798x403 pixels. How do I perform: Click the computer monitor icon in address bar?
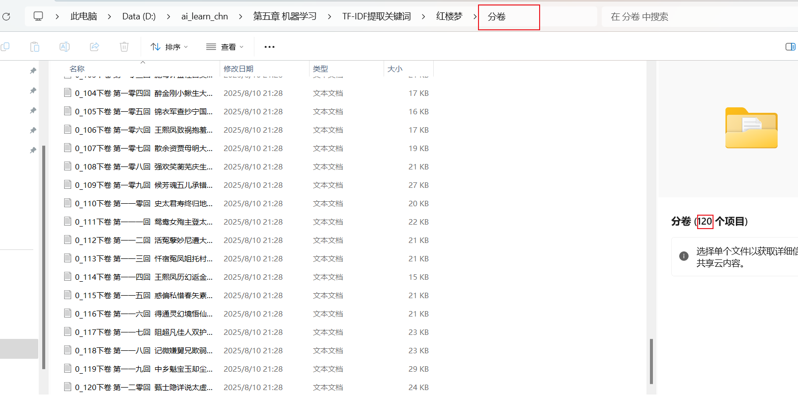pos(38,16)
